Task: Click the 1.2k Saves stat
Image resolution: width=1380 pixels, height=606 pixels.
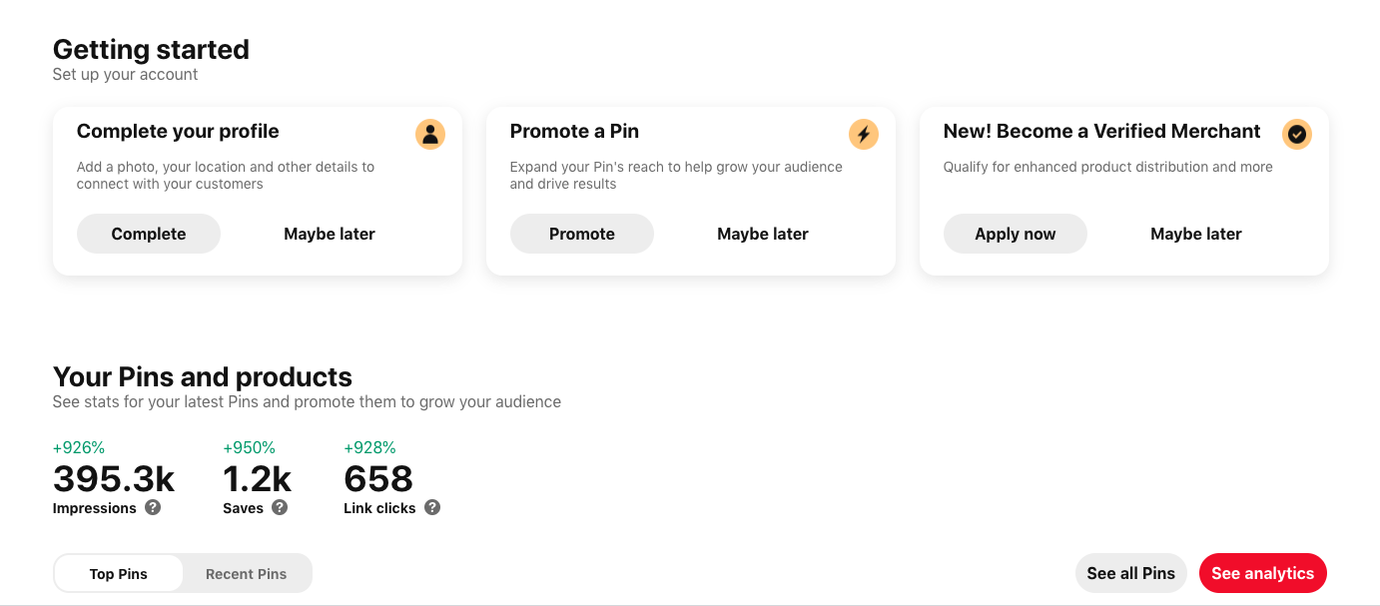Action: tap(257, 479)
